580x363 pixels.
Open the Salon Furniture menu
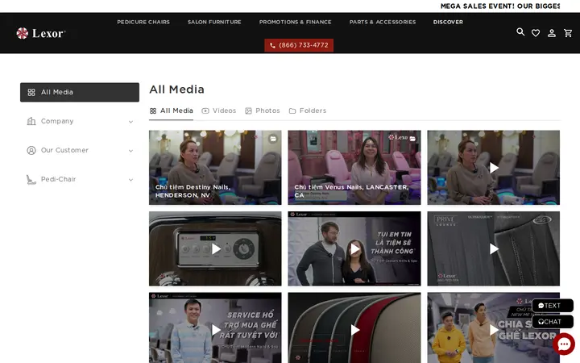click(x=214, y=22)
